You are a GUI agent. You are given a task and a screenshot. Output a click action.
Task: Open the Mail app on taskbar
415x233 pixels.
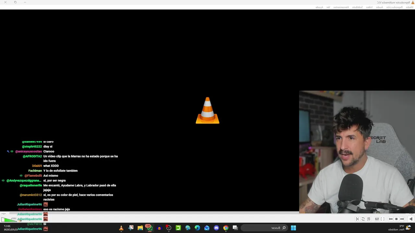[207, 228]
